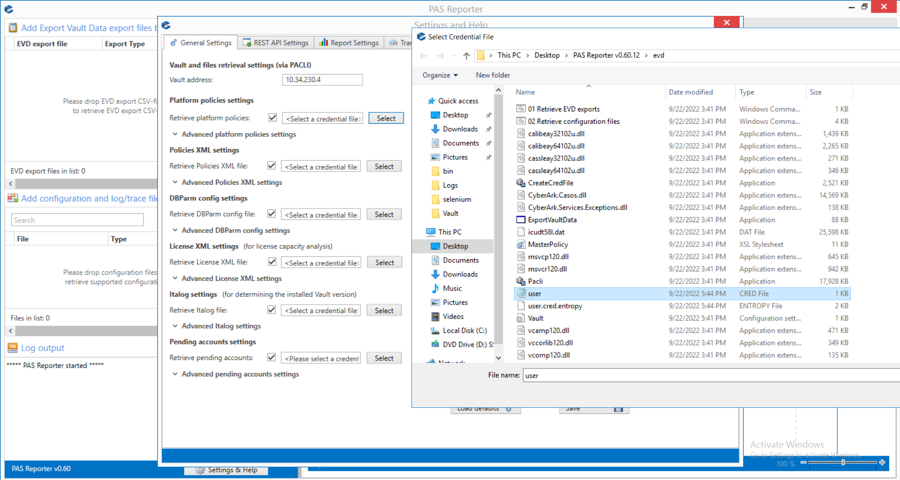900x480 pixels.
Task: Click Select button for Italog file
Action: point(384,310)
